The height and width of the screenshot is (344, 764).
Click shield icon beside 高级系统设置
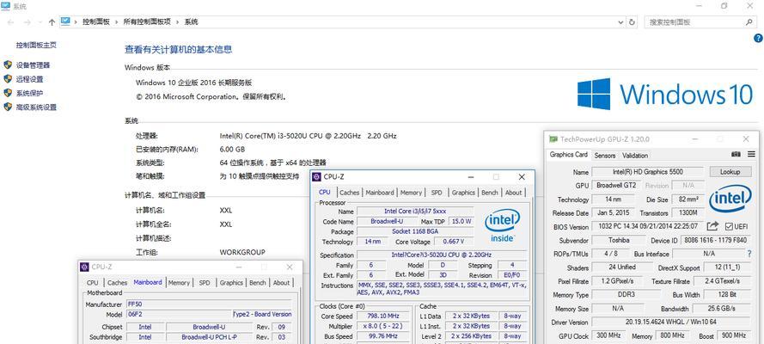click(x=8, y=107)
